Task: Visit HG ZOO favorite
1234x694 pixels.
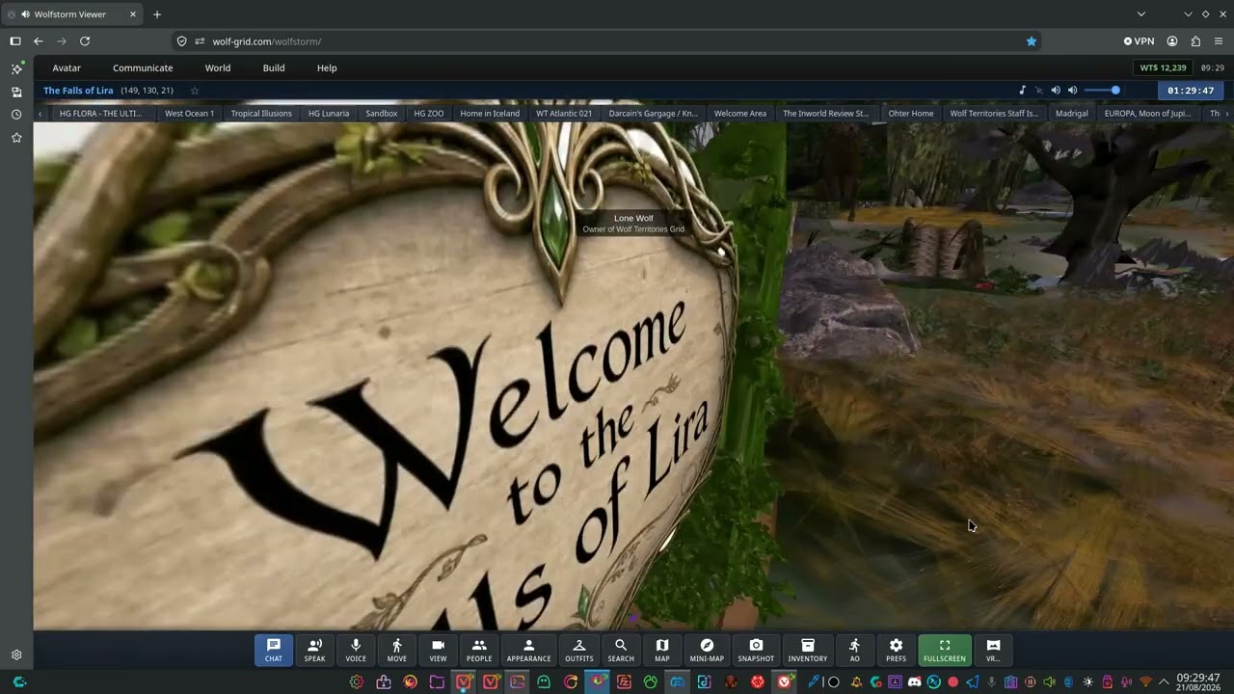Action: pyautogui.click(x=429, y=113)
